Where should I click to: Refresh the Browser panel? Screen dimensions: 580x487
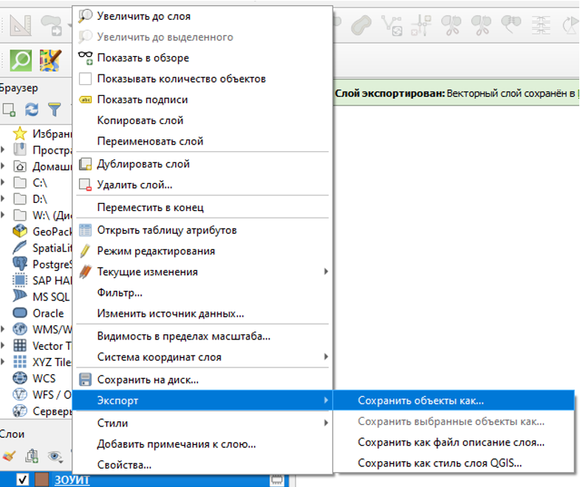coord(32,110)
